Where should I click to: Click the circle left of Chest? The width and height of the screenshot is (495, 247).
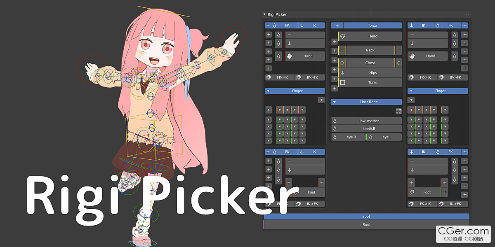(x=342, y=63)
